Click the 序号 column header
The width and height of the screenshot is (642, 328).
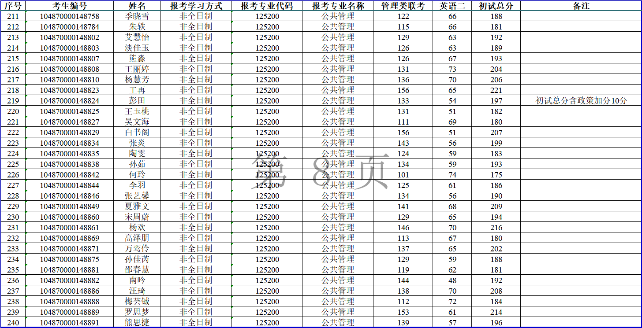click(x=13, y=6)
